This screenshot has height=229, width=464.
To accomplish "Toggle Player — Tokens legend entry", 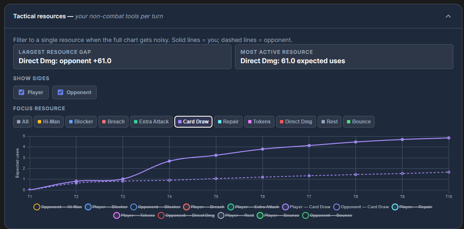I will pos(134,215).
